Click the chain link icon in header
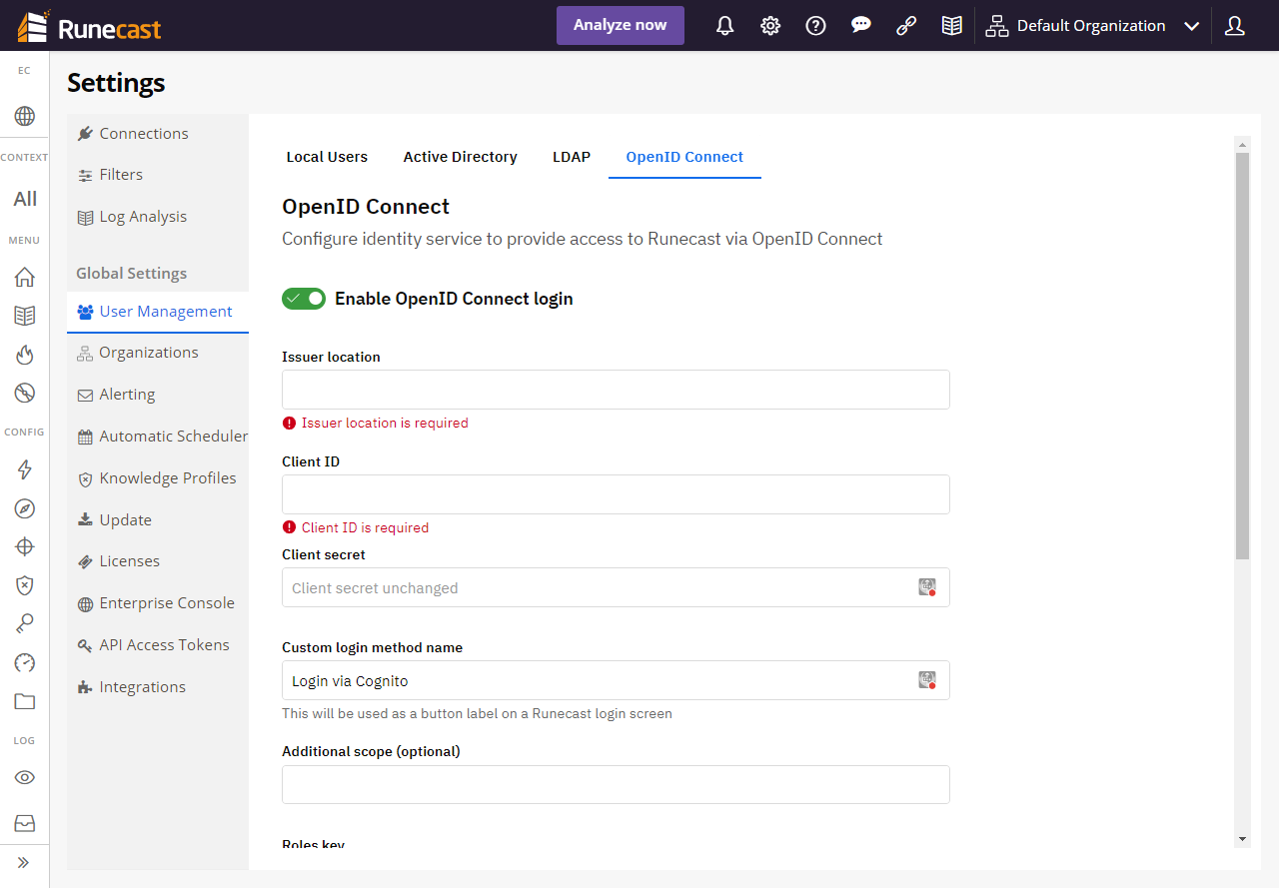Screen dimensions: 1279x888 coord(906,26)
